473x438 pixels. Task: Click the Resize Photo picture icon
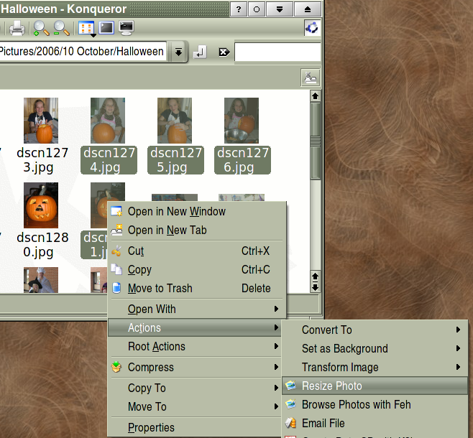[291, 386]
